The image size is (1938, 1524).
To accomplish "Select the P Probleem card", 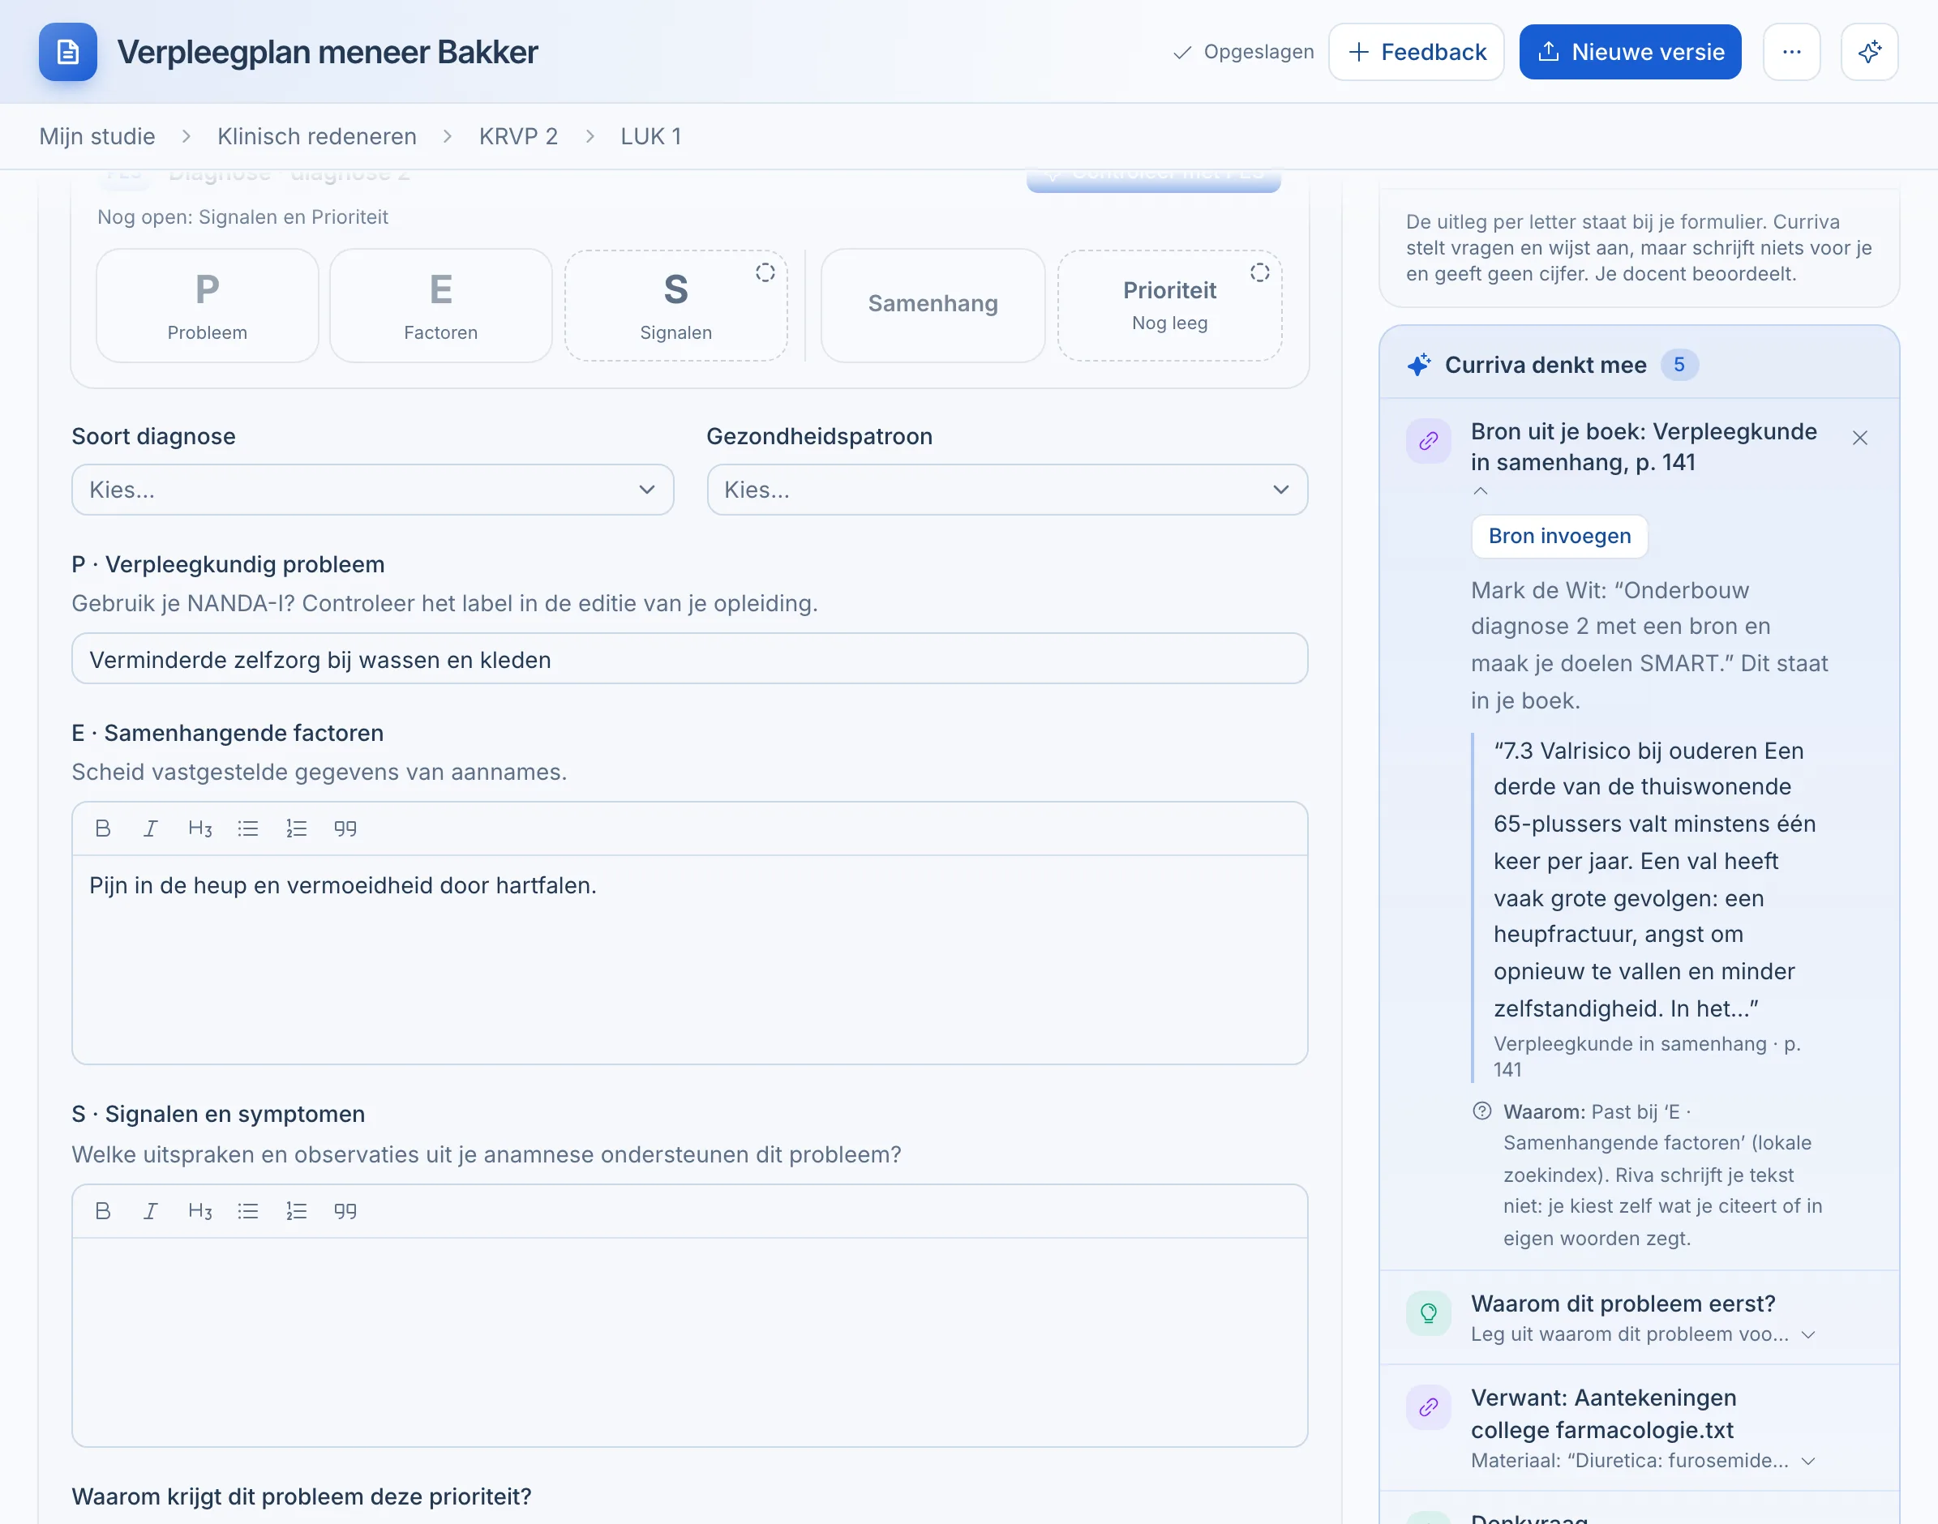I will [x=207, y=305].
